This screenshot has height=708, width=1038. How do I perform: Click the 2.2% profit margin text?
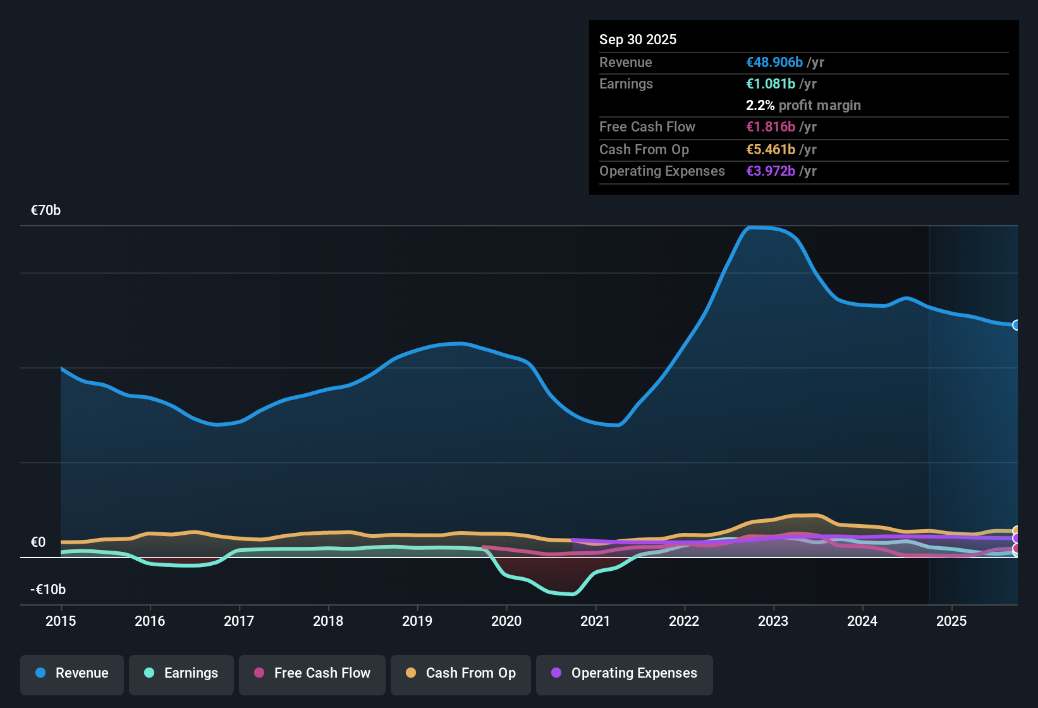point(803,105)
